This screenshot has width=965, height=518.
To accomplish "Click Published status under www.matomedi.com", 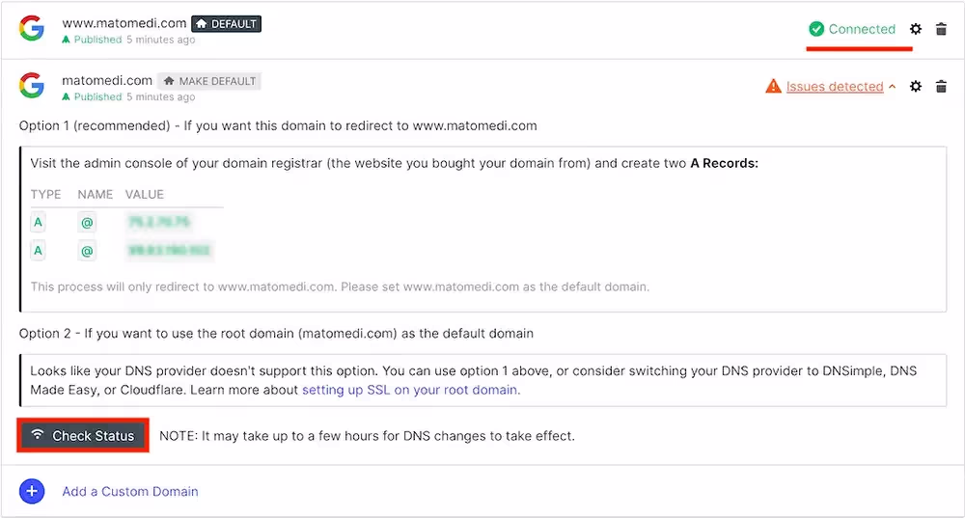I will (x=97, y=40).
